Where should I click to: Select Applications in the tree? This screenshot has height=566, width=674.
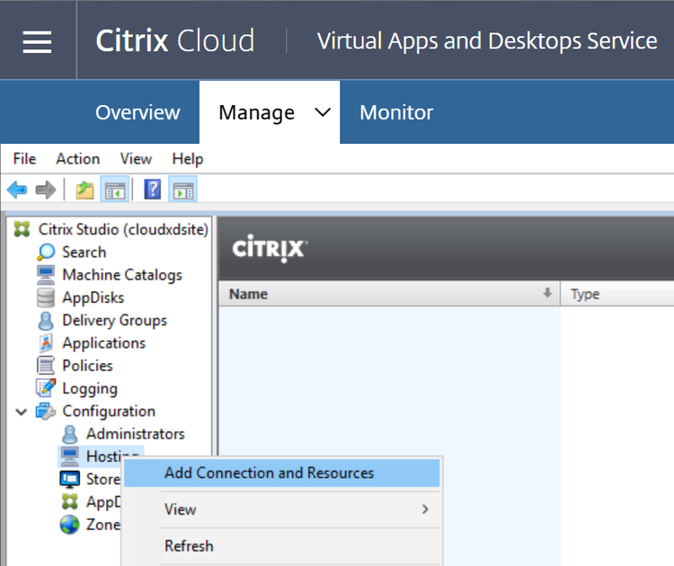pyautogui.click(x=103, y=343)
